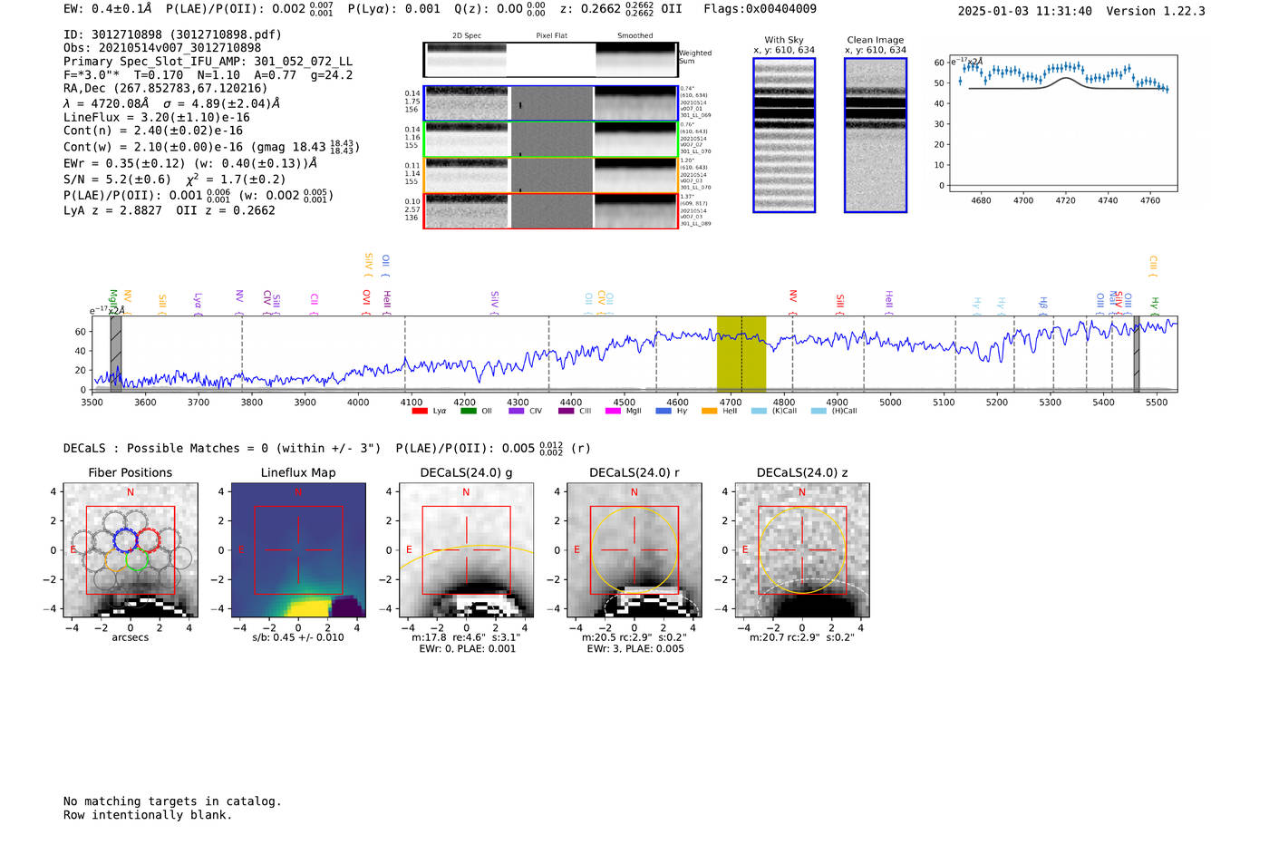This screenshot has height=864, width=1269.
Task: Click the 'ID: 3012710898 (3012710898.pdf)' line
Action: [172, 34]
